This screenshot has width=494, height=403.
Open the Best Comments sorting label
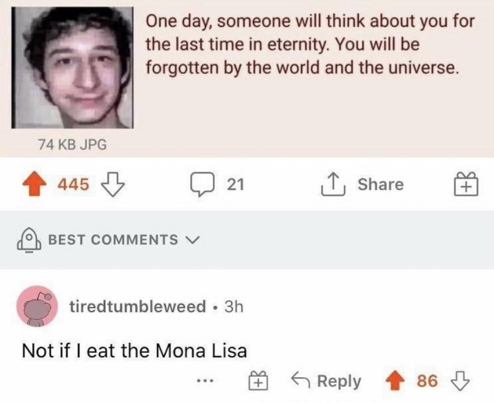pos(113,240)
